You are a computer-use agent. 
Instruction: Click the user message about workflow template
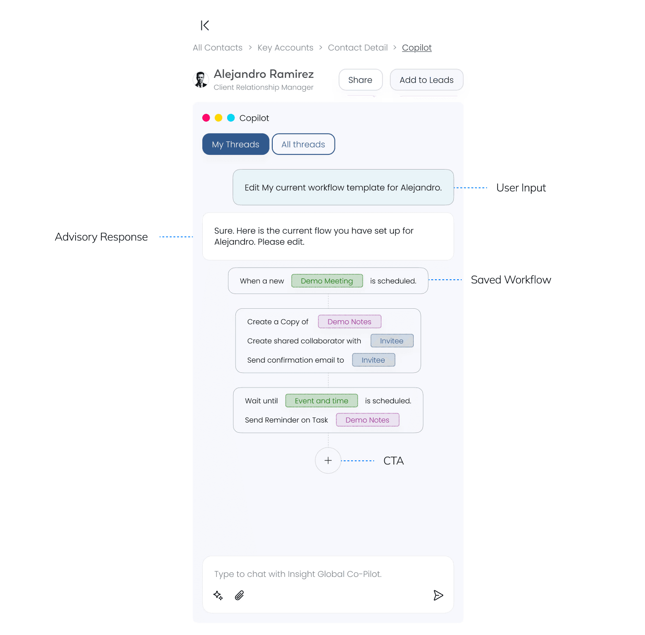click(x=343, y=187)
